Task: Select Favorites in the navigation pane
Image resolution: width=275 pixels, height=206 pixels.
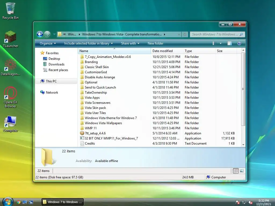Action: [52, 53]
